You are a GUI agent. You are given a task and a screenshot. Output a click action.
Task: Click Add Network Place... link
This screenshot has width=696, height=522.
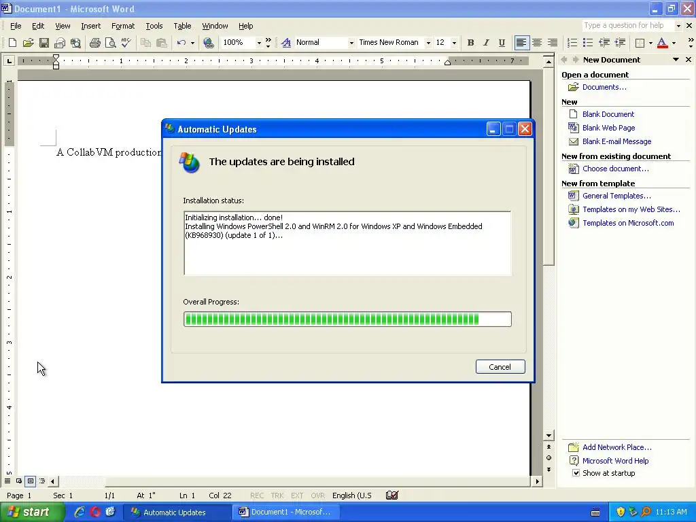tap(617, 447)
